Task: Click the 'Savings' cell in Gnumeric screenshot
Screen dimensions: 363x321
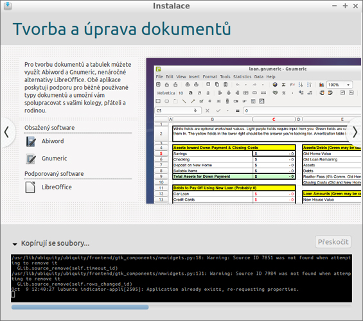Action: coord(213,153)
